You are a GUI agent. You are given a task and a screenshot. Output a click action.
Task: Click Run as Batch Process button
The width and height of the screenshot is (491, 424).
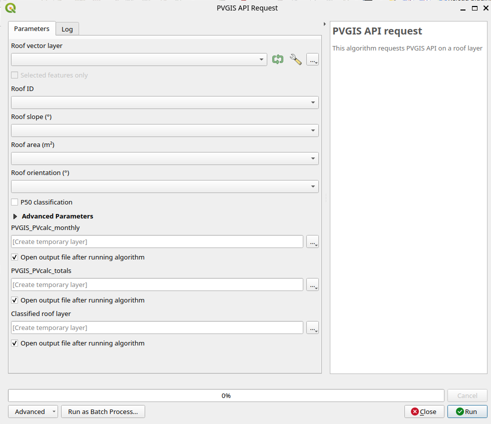pyautogui.click(x=103, y=411)
